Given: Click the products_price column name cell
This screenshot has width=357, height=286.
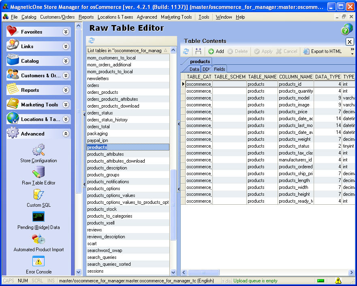Looking at the screenshot, I should tap(296, 112).
